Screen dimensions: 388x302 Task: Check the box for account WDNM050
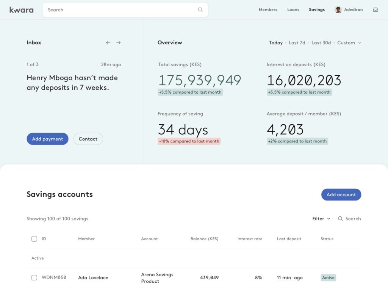point(34,277)
